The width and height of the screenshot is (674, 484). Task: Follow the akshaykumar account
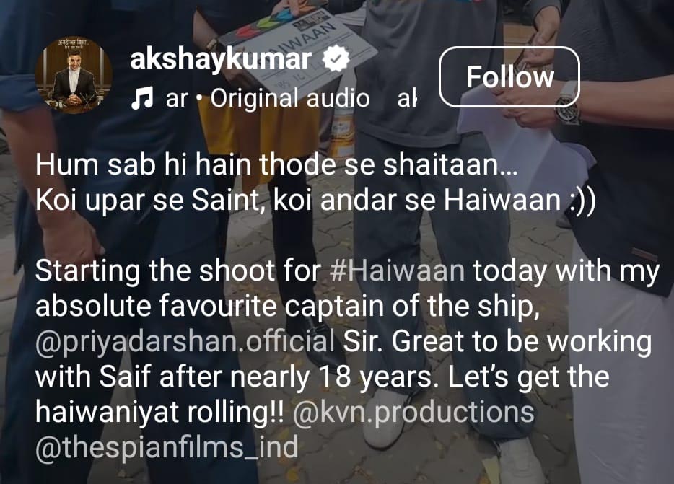click(509, 77)
